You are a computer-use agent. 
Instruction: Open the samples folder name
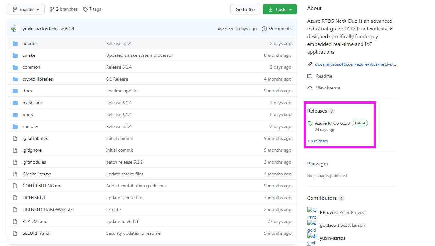click(x=30, y=126)
